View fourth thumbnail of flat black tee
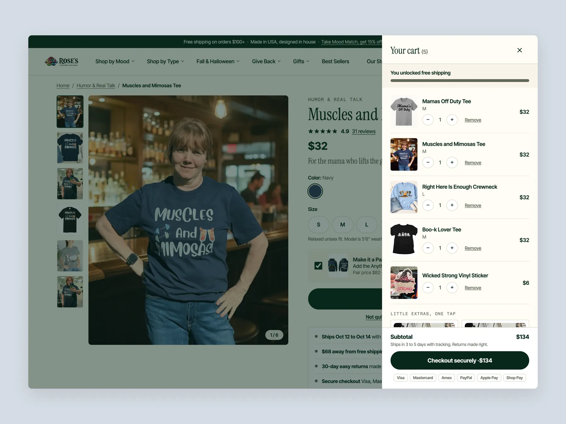566x424 pixels. coord(70,220)
